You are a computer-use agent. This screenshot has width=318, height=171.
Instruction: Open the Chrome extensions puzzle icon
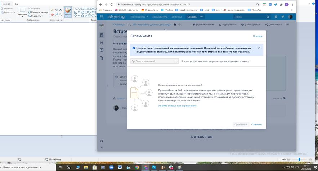pyautogui.click(x=281, y=4)
